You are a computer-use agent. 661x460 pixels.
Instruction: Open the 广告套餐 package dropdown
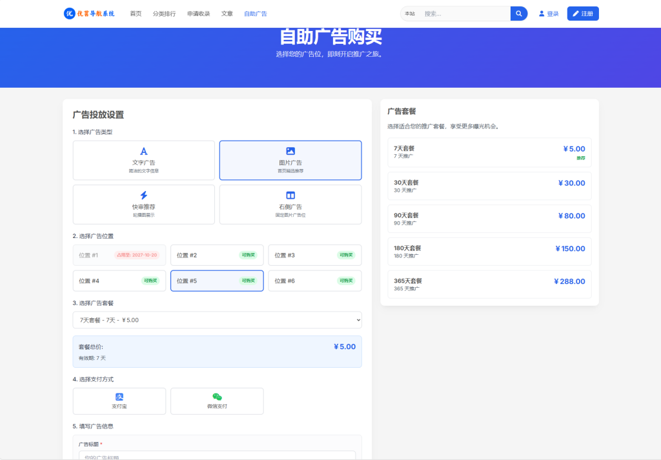click(217, 320)
